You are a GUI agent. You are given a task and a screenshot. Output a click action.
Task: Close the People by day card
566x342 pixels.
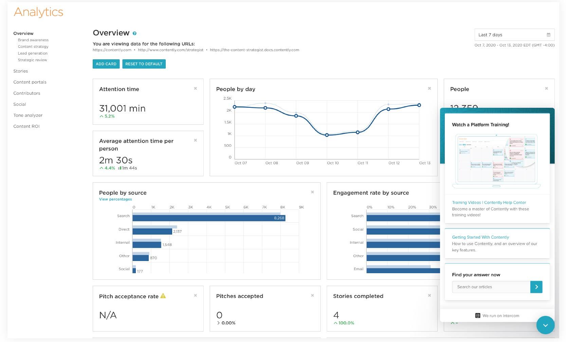[429, 88]
